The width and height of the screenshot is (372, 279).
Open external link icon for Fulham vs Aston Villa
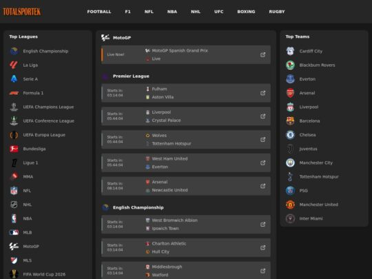(262, 93)
